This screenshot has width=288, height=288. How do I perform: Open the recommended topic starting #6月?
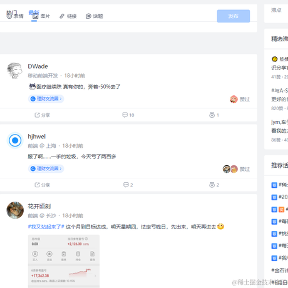[279, 282]
